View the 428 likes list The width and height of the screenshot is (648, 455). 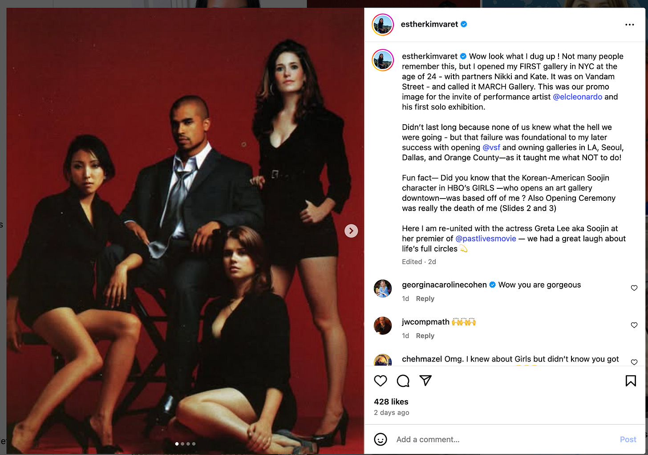click(x=391, y=402)
